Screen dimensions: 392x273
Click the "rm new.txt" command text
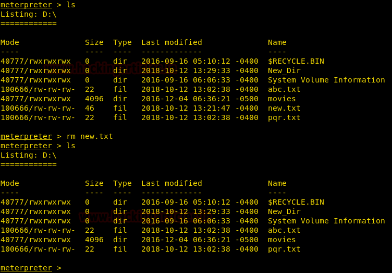click(90, 136)
